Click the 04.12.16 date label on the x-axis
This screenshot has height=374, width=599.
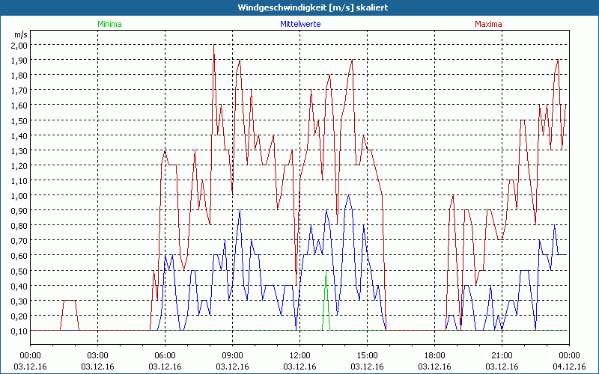pyautogui.click(x=569, y=367)
